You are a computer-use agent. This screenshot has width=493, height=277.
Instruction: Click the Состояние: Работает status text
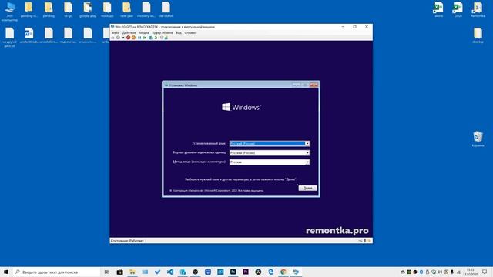click(x=127, y=241)
